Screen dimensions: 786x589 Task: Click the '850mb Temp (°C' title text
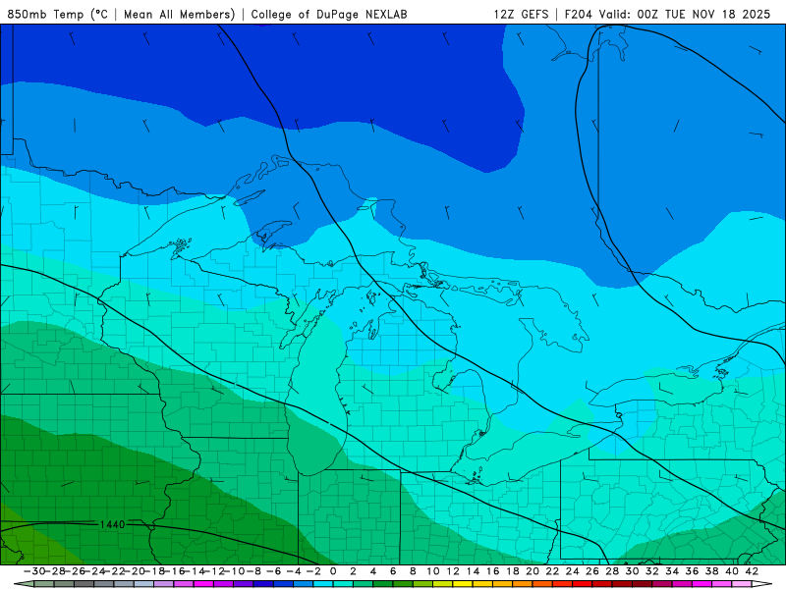pos(58,14)
